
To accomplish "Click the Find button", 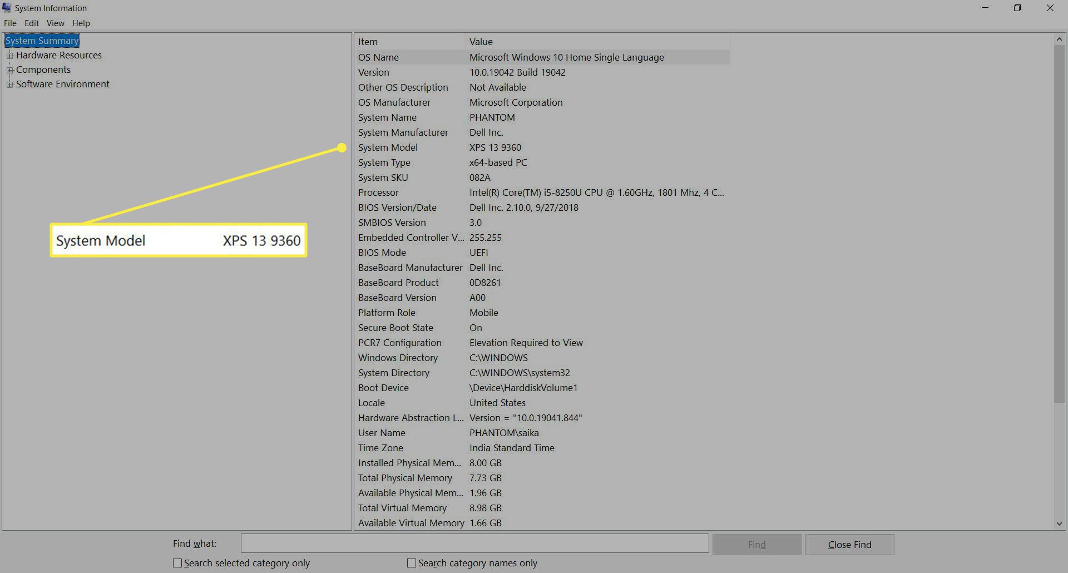I will 756,545.
